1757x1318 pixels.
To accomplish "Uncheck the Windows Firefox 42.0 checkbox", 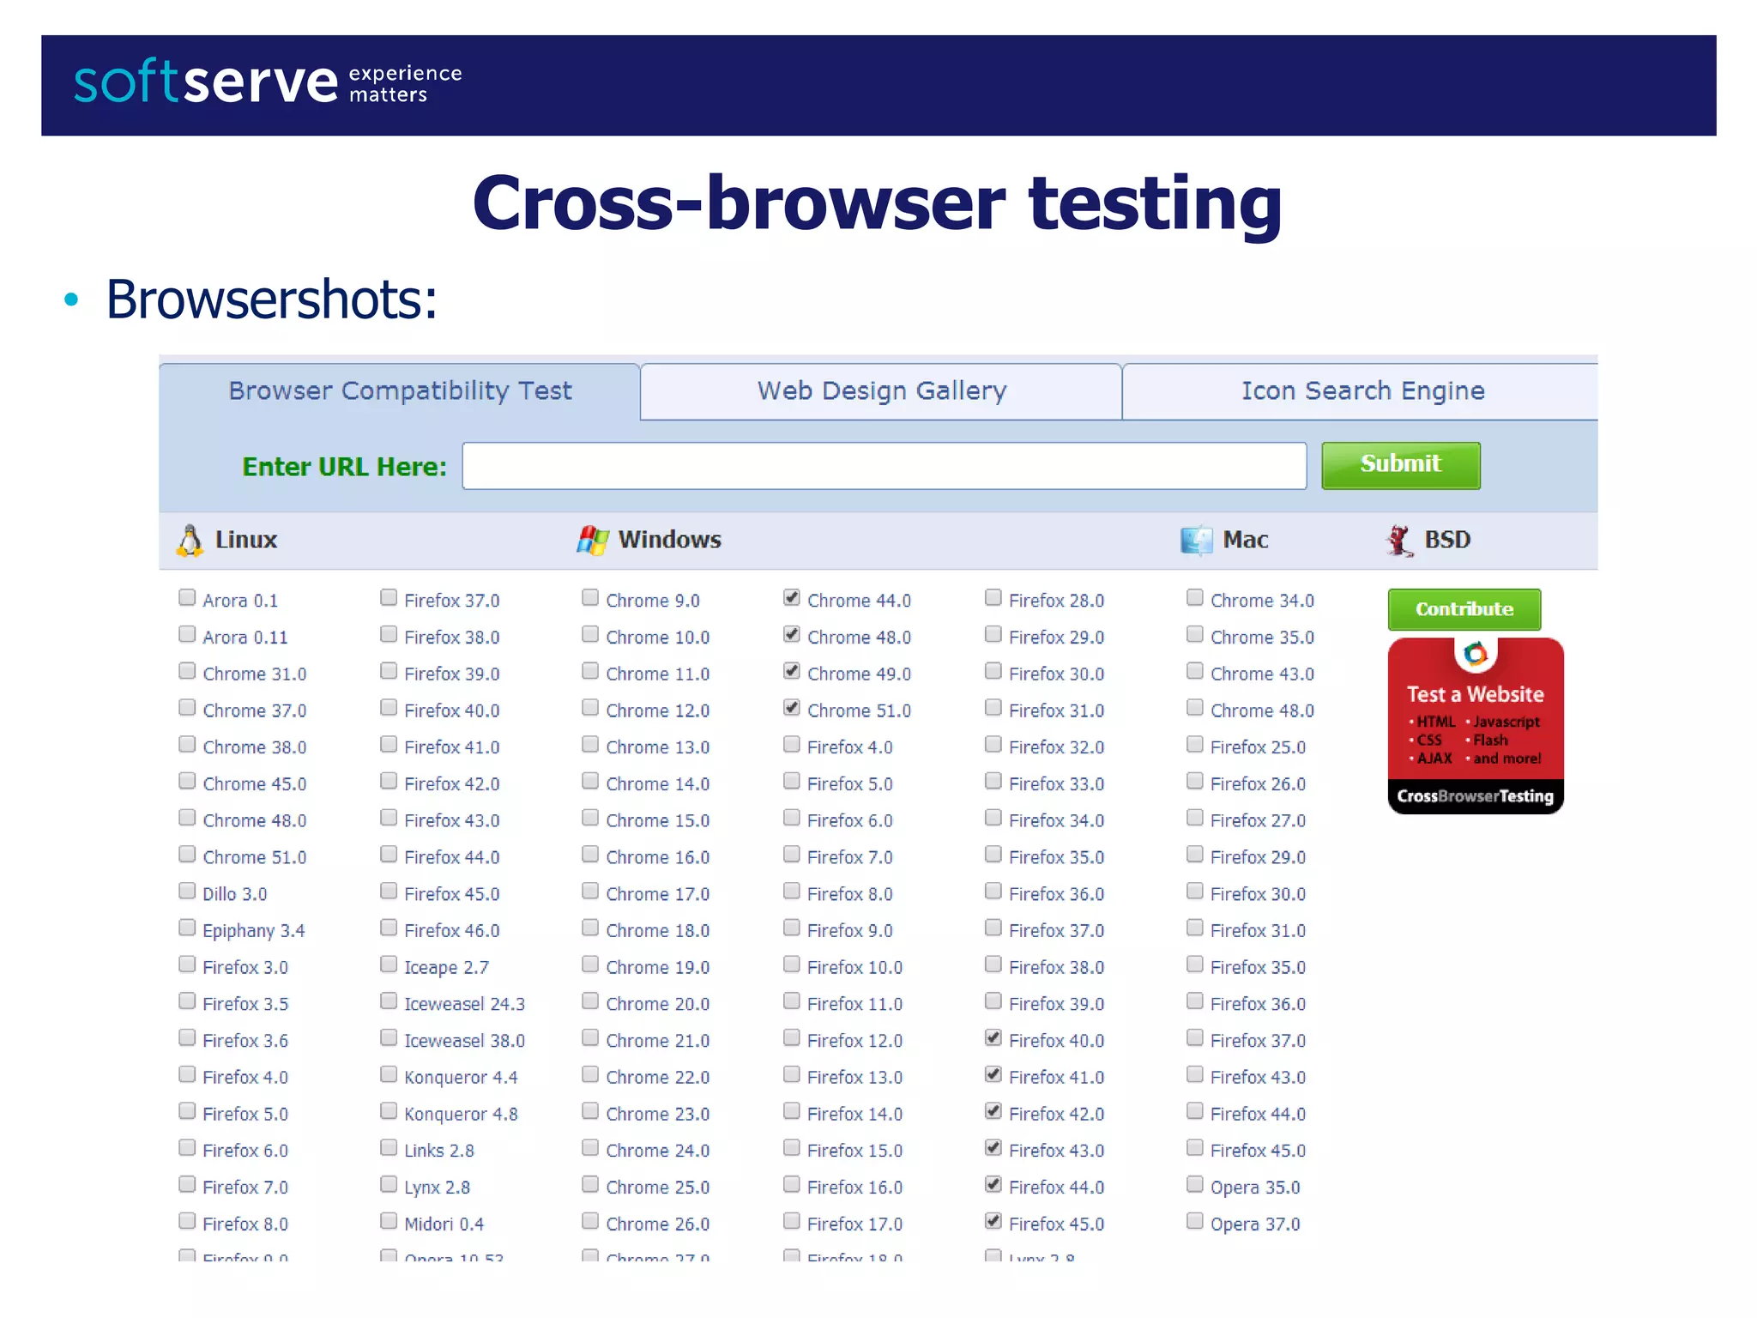I will 993,1111.
